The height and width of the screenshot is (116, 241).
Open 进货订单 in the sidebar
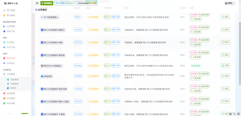click(x=11, y=31)
